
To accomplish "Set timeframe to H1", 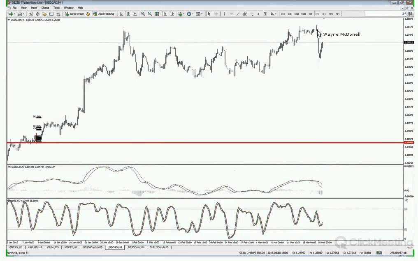I will [310, 14].
